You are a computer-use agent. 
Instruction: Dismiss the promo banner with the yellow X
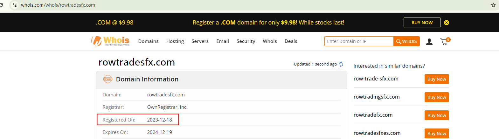[447, 23]
